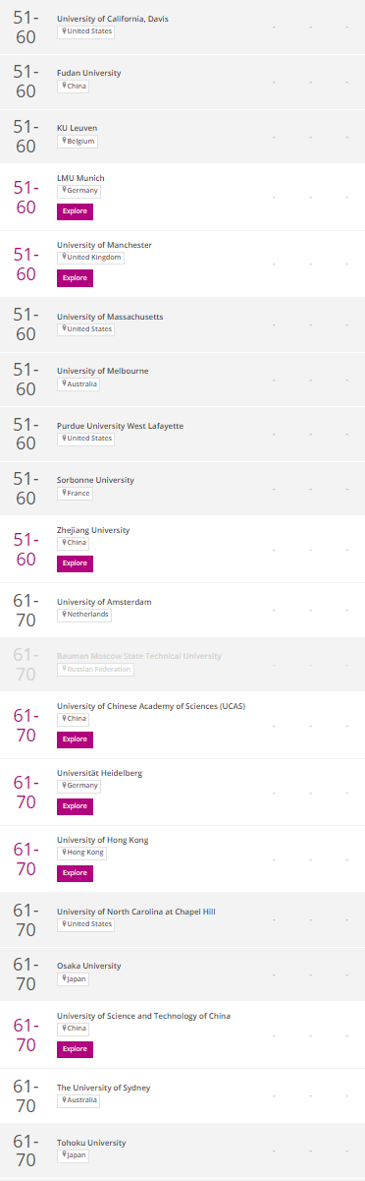
Task: Click the location pin icon beside France
Action: [64, 493]
